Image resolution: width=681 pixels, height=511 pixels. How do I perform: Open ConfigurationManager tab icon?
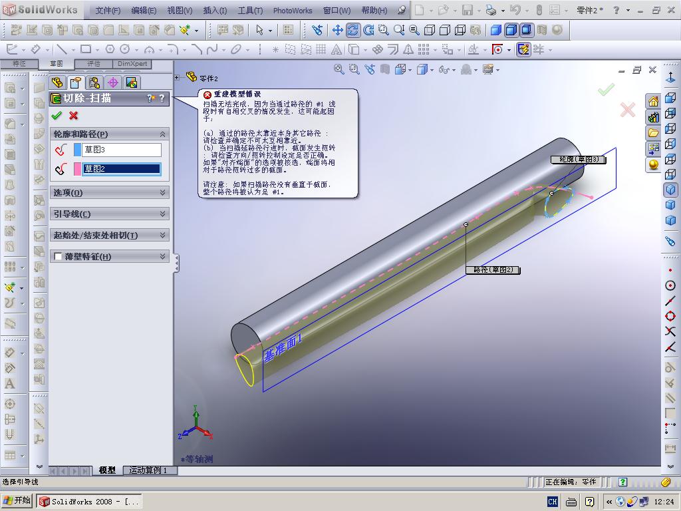point(94,82)
